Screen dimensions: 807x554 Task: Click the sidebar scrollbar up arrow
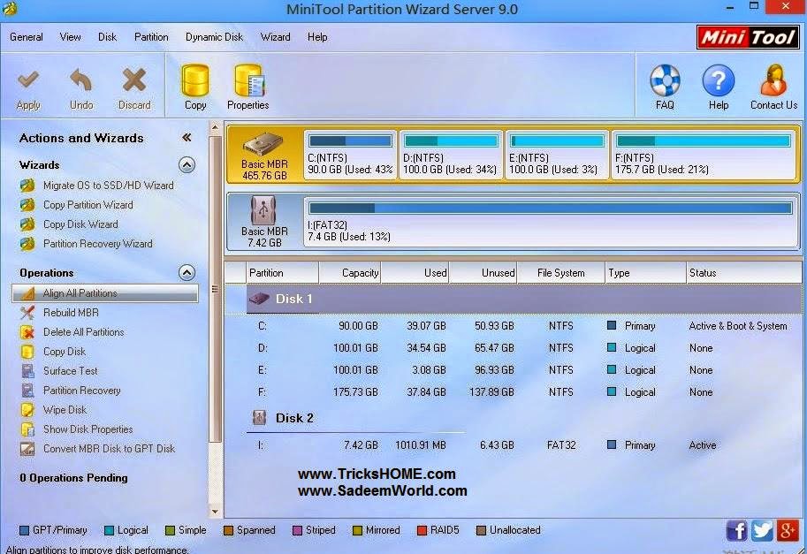215,127
